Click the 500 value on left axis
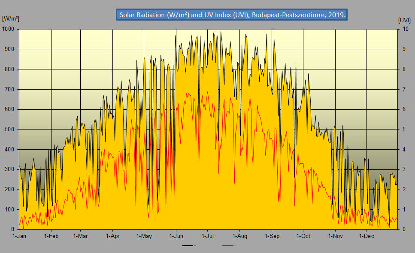Viewport: 415px width, 253px height. [10, 130]
